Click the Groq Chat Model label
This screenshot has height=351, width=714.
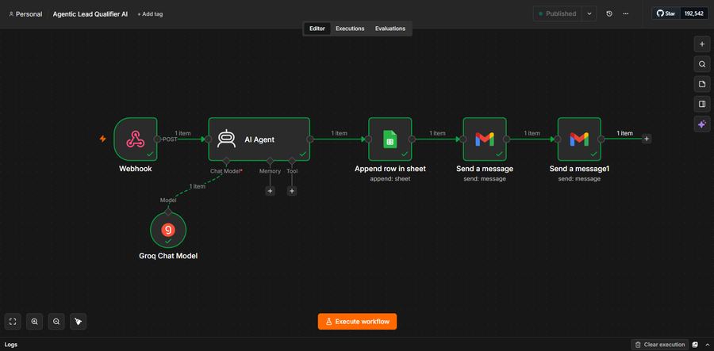(168, 256)
